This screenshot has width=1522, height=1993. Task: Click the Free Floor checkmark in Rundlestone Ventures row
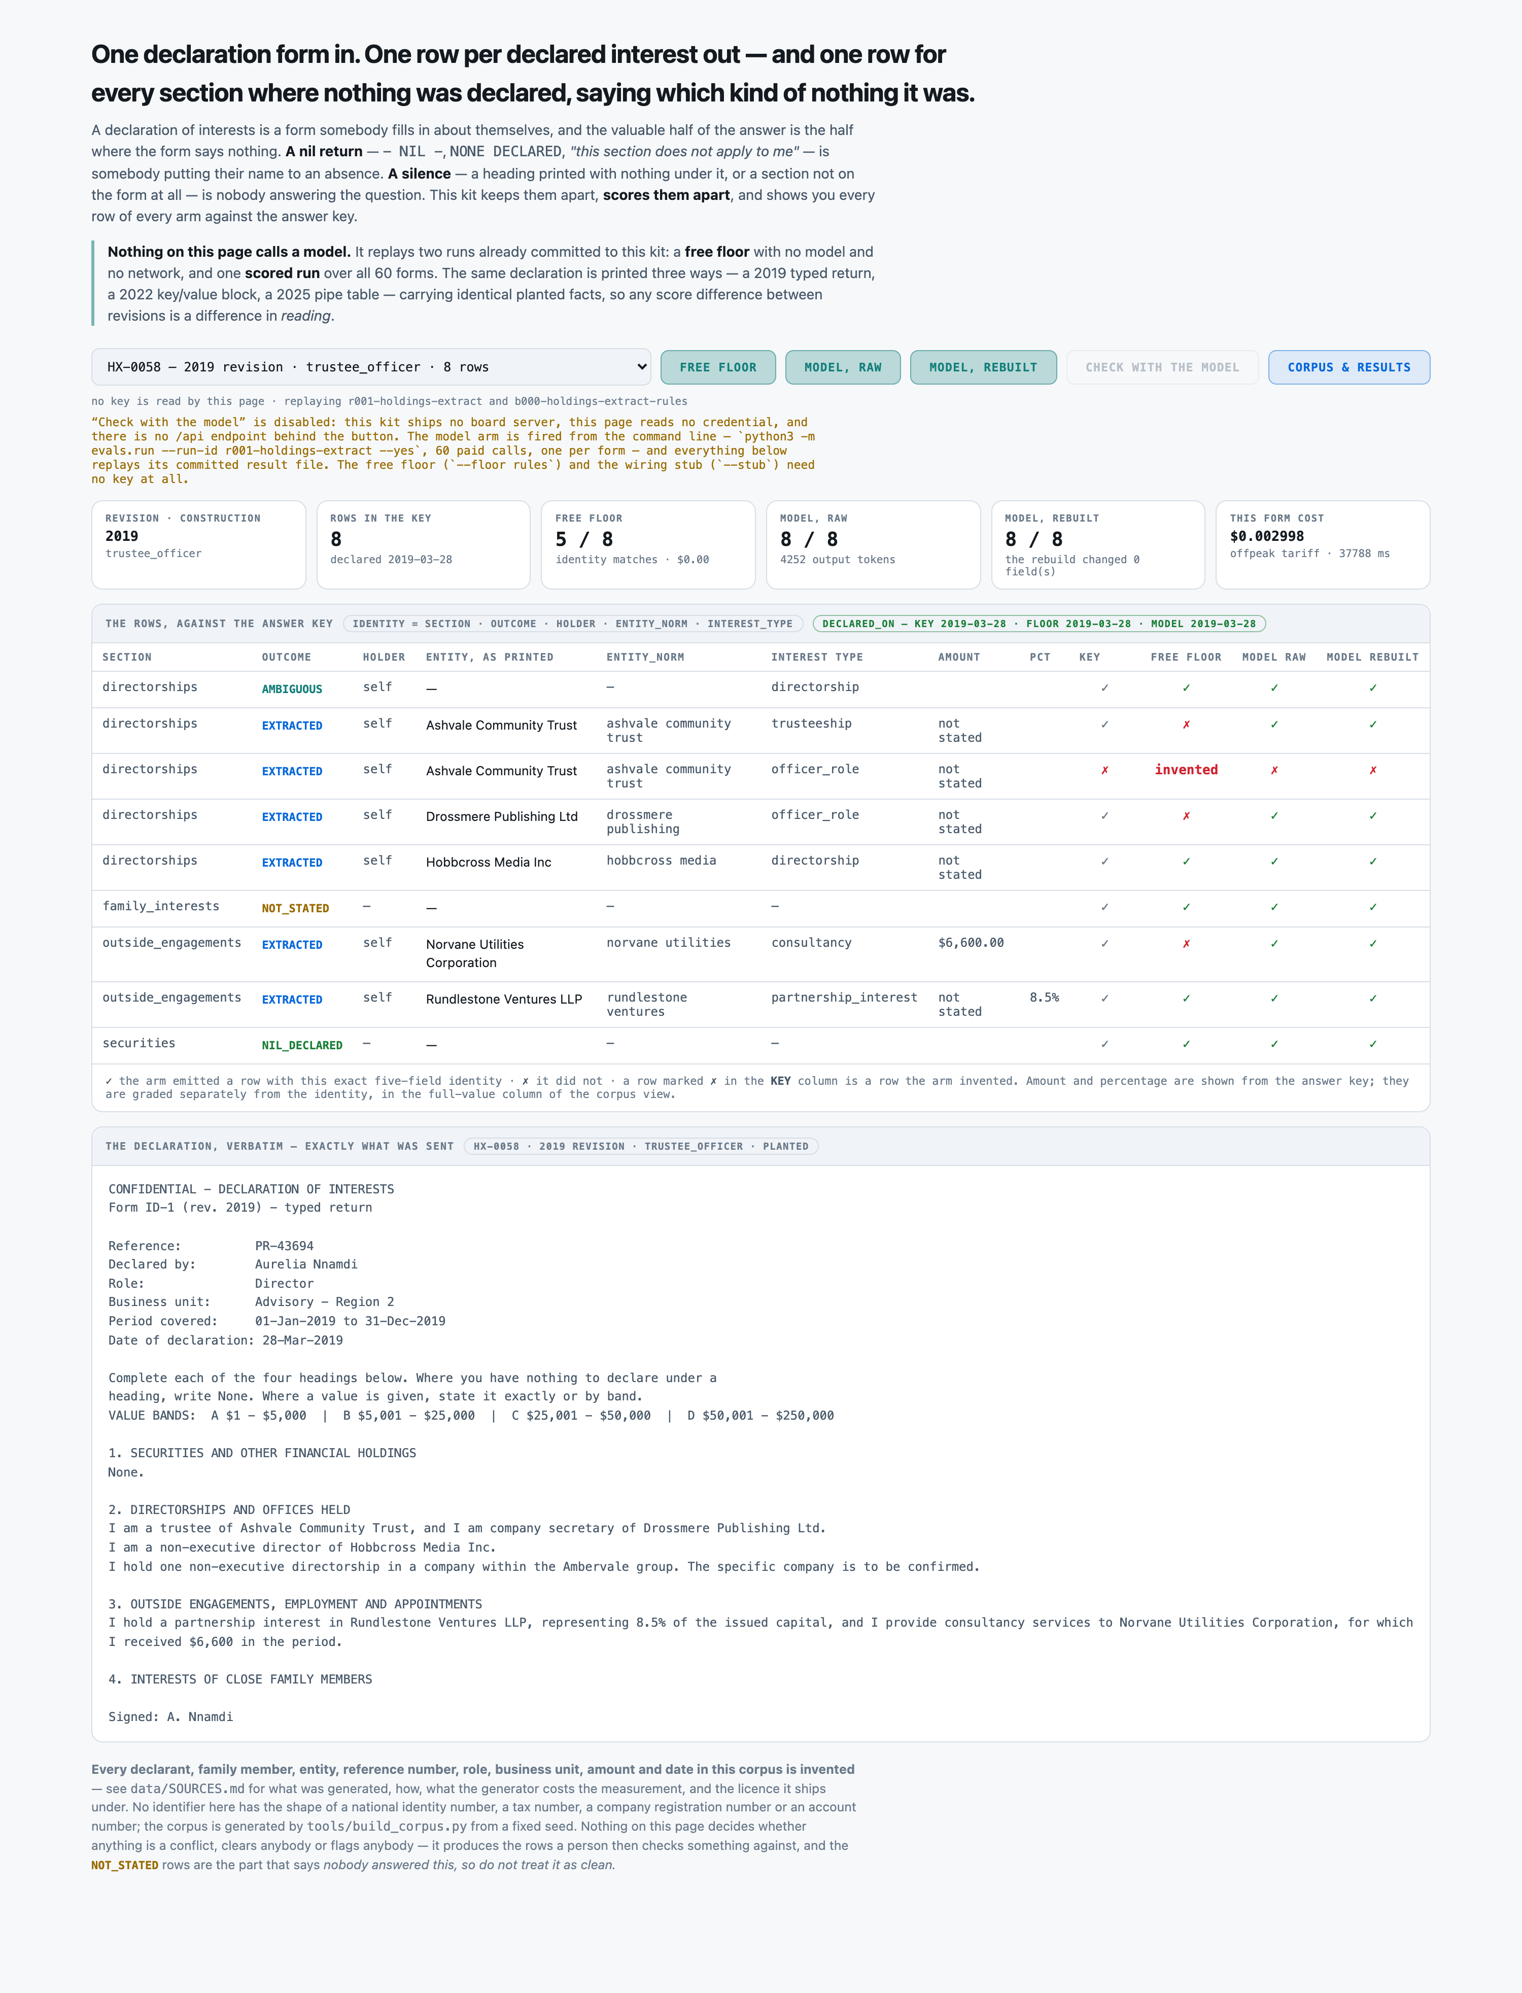tap(1186, 999)
